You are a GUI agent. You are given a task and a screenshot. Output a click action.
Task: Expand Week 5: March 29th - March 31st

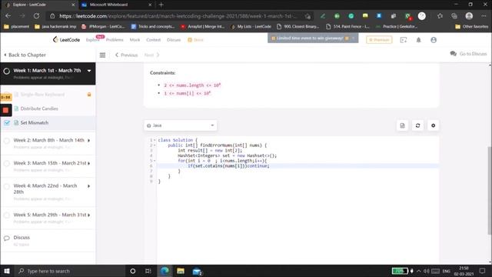pos(89,215)
